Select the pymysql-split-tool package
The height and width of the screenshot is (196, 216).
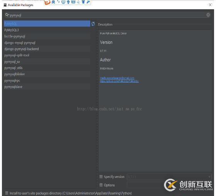(47, 55)
